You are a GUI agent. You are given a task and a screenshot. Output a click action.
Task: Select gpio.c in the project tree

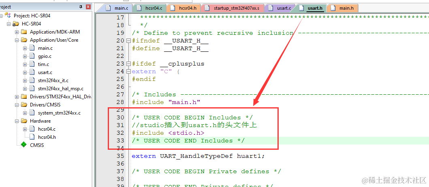tap(45, 56)
